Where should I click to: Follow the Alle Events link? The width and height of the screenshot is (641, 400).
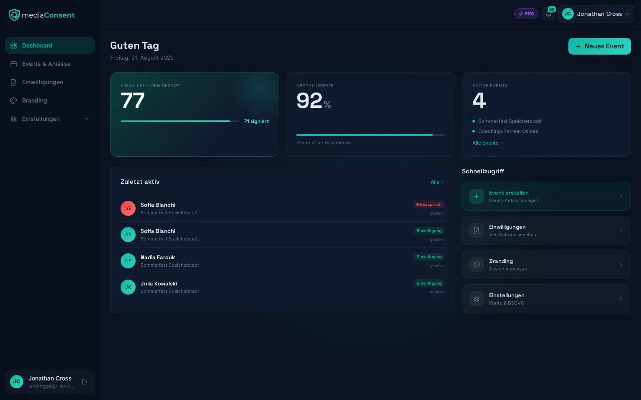click(x=487, y=143)
